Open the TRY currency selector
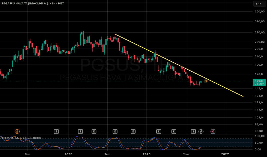Screen dimensions: 267x157 [x=259, y=3]
